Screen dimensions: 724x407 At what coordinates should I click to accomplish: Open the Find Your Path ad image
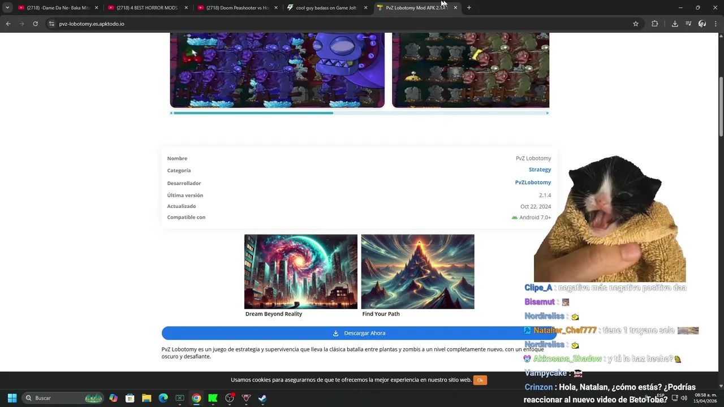coord(417,272)
